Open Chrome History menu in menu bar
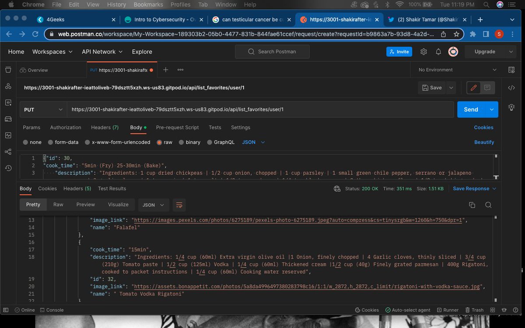525x328 pixels. 116,4
